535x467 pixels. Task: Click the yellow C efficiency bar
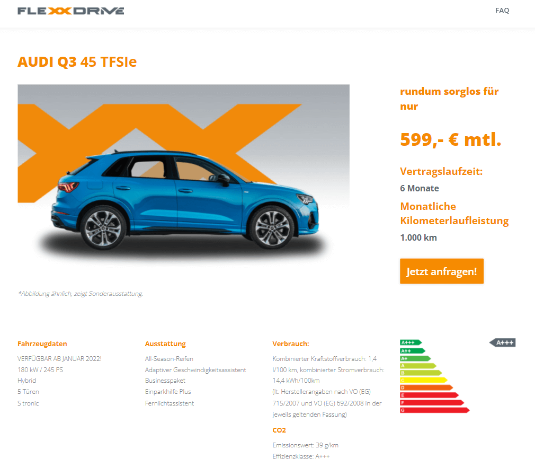click(423, 380)
